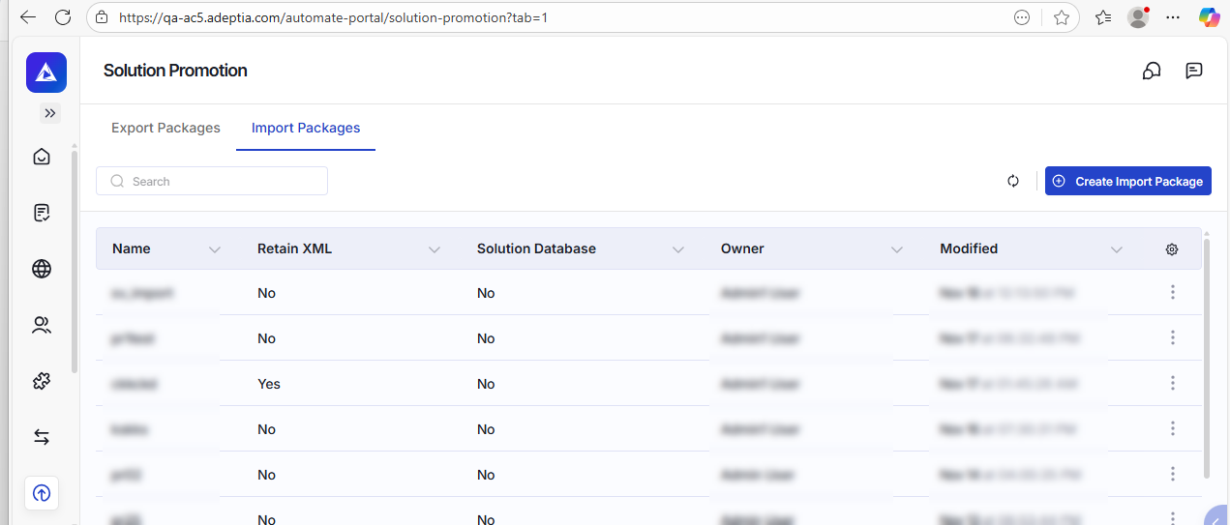Open the Retain XML column dropdown chevron

435,249
